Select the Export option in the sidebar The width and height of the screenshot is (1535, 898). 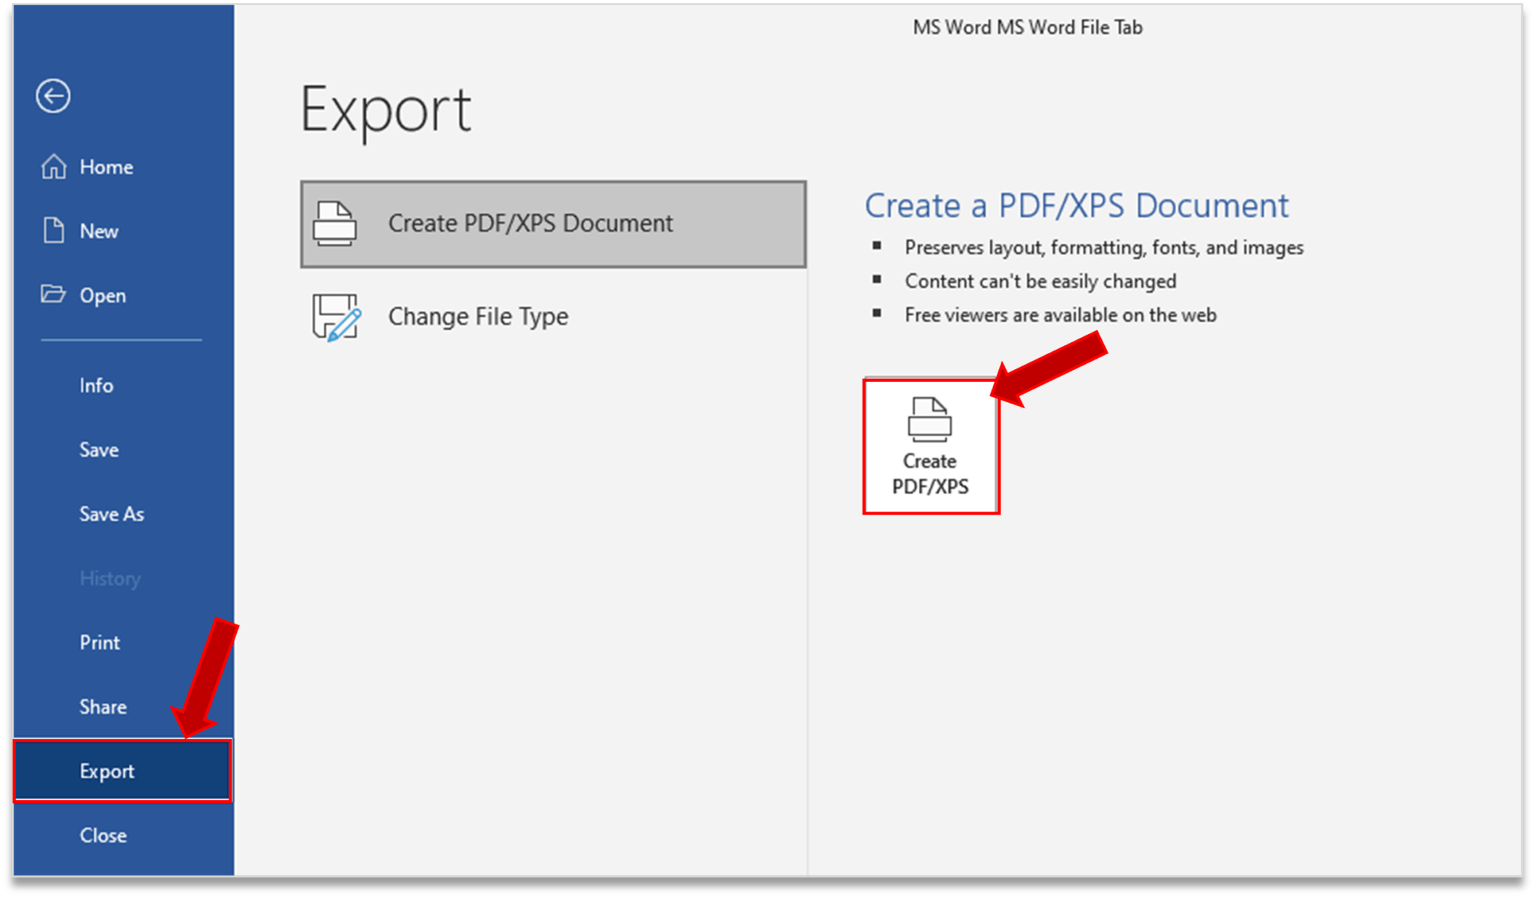click(107, 771)
